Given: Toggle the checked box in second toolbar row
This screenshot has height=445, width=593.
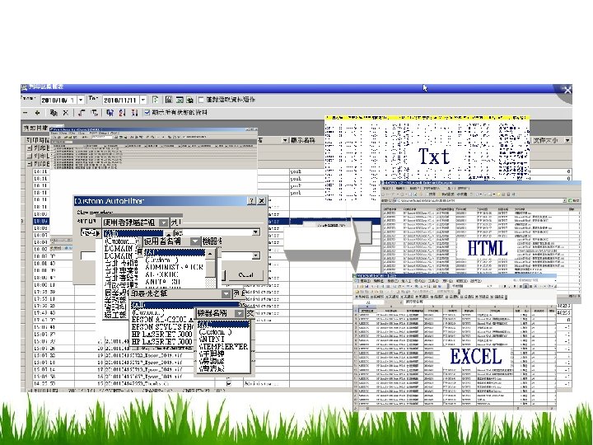Looking at the screenshot, I should (147, 112).
